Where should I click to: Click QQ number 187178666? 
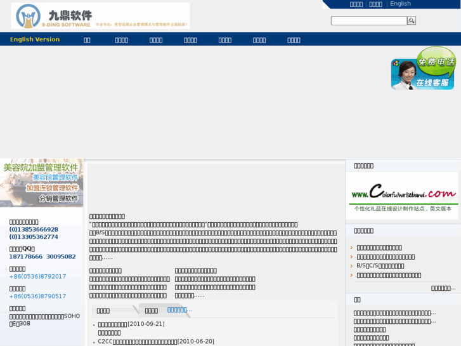click(x=26, y=256)
